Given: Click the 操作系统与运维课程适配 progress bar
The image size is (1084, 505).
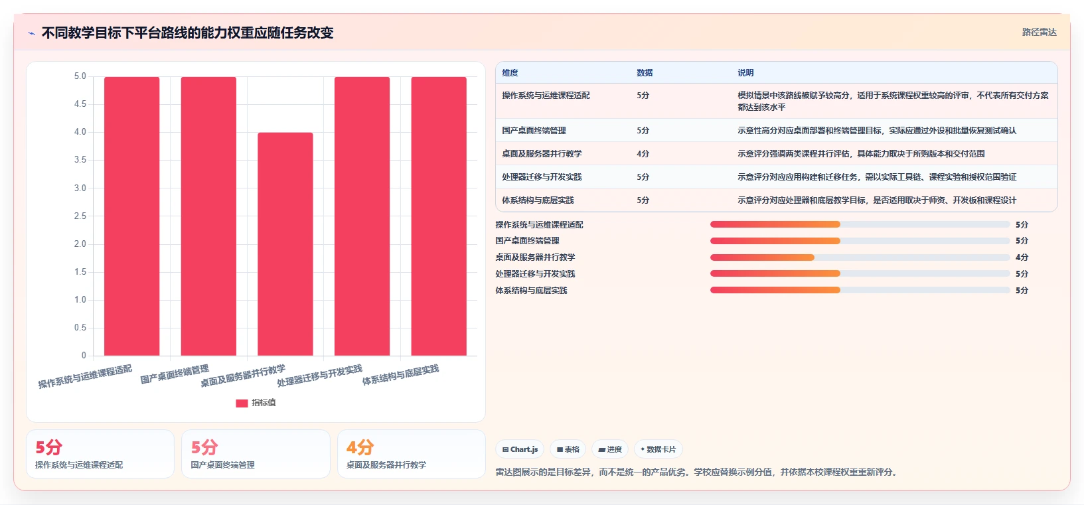Looking at the screenshot, I should pos(860,224).
